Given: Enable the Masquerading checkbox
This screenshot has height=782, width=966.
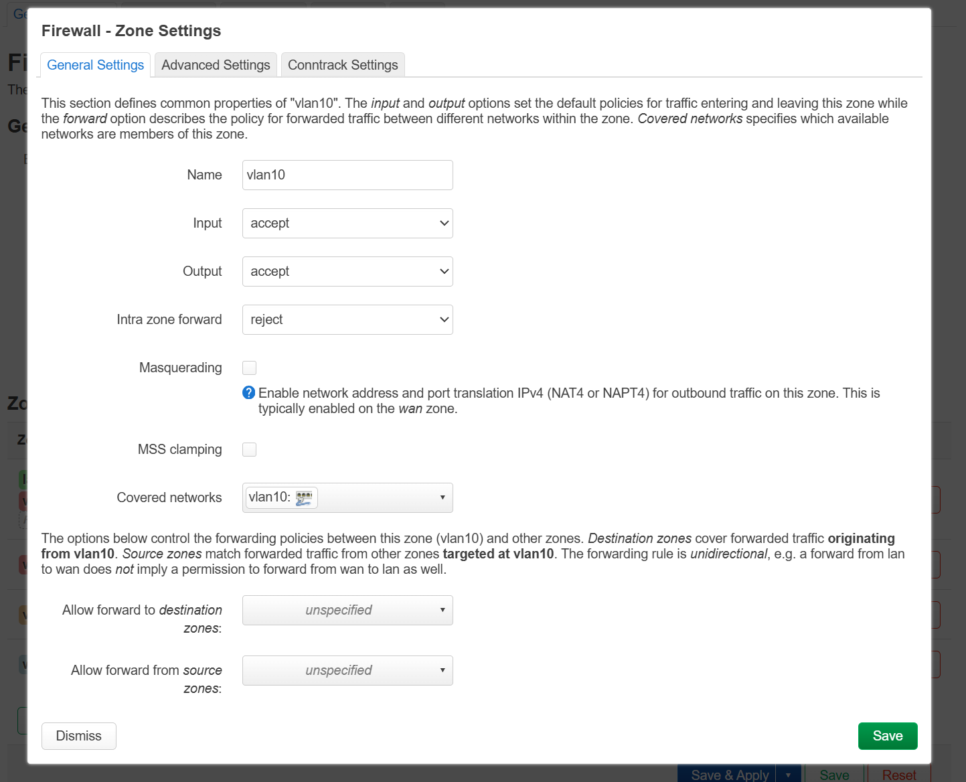Looking at the screenshot, I should tap(250, 368).
